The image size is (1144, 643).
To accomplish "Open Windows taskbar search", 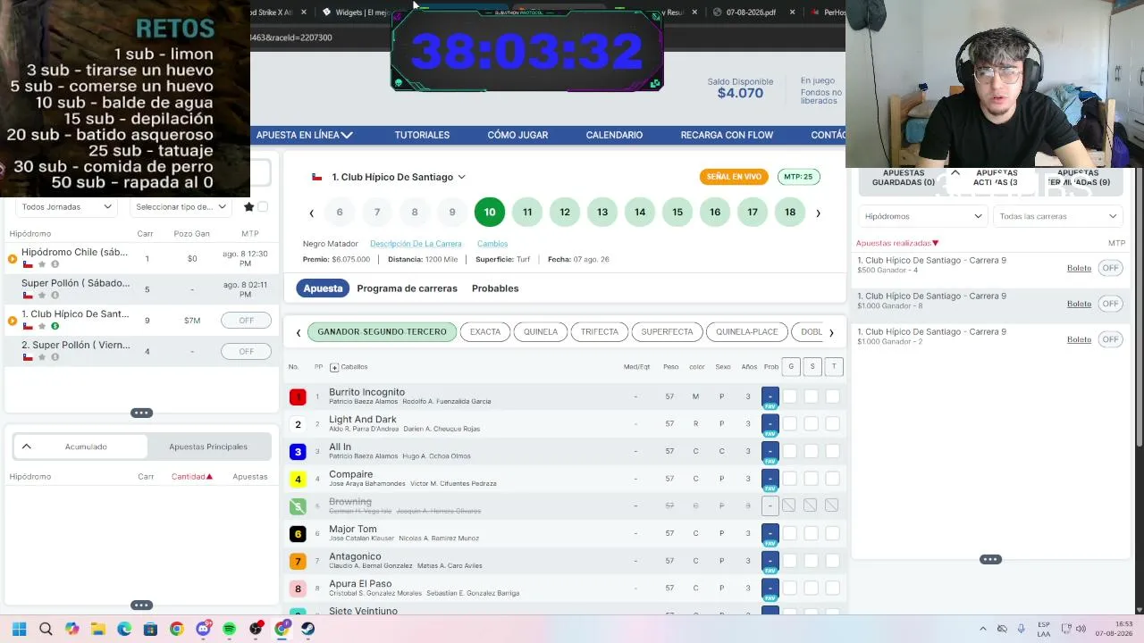I will click(46, 629).
